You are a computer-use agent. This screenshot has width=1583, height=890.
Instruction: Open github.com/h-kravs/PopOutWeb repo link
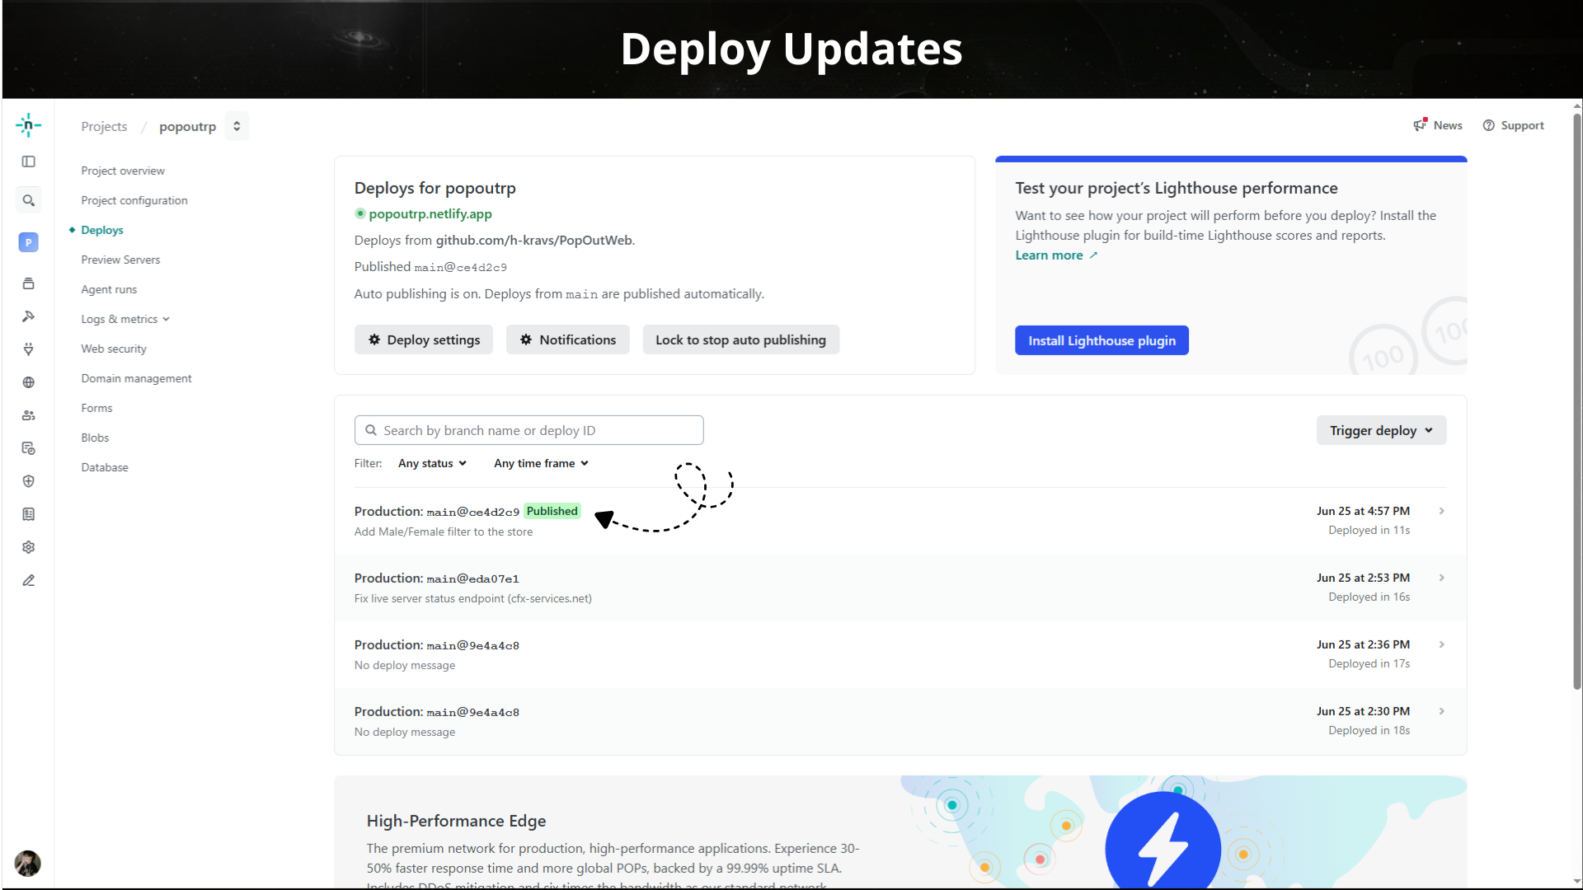(x=533, y=240)
